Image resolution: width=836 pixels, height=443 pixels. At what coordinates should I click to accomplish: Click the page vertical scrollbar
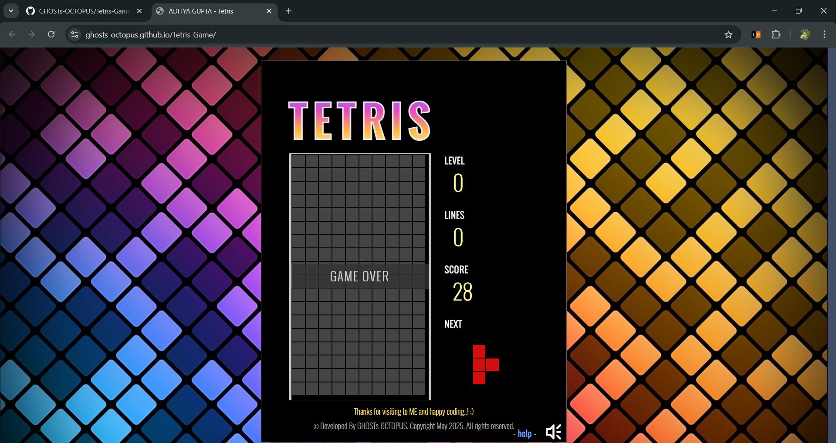coord(832,245)
